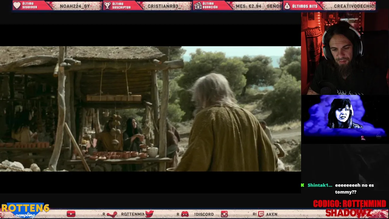Click the Twitter bird icon in ticker

(x=149, y=214)
